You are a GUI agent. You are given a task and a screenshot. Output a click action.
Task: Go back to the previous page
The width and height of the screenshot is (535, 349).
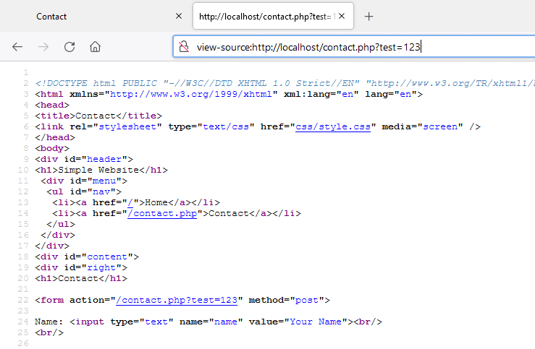click(x=17, y=47)
